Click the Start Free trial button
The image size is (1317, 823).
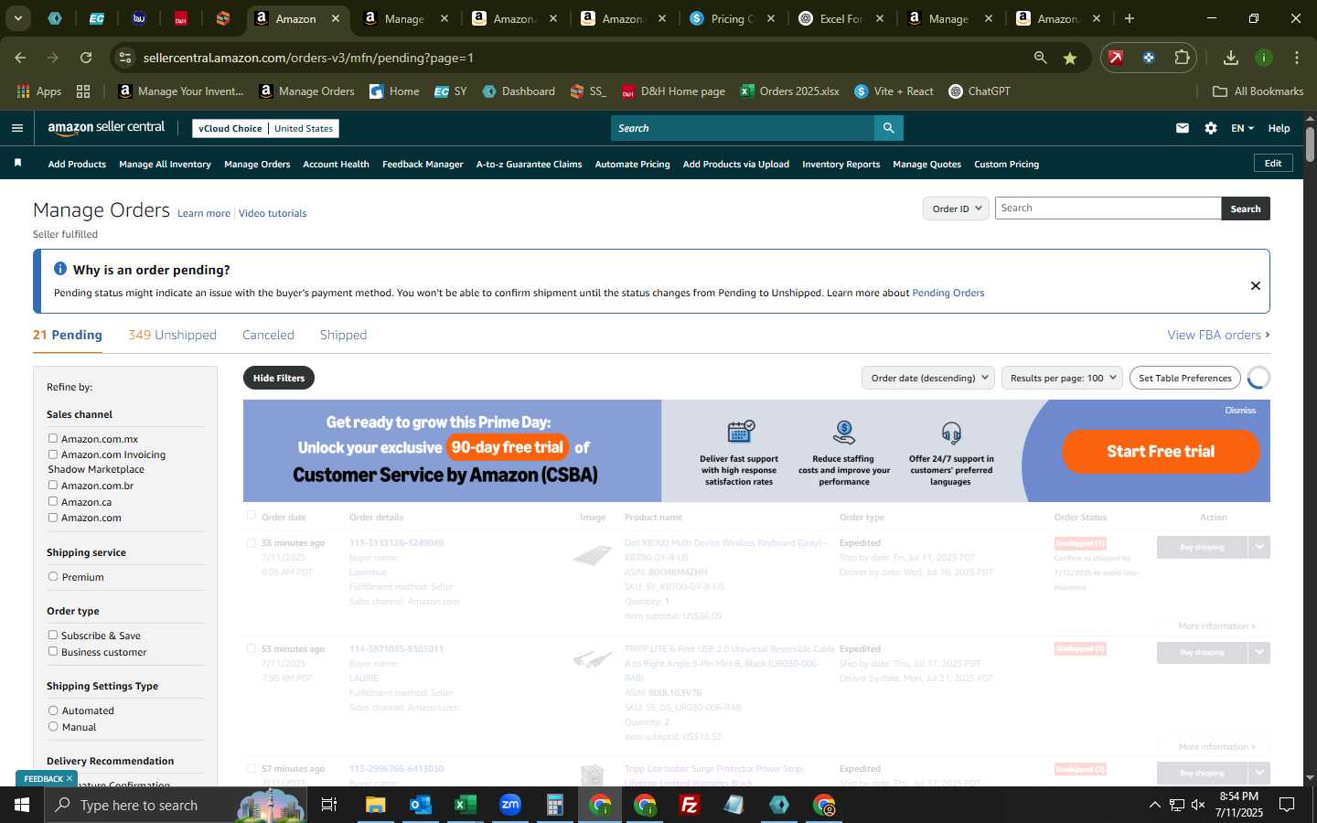(1161, 452)
